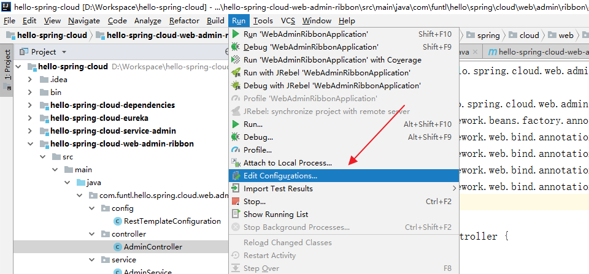Viewport: 589px width, 274px height.
Task: Click the .idea folder icon
Action: (x=44, y=80)
